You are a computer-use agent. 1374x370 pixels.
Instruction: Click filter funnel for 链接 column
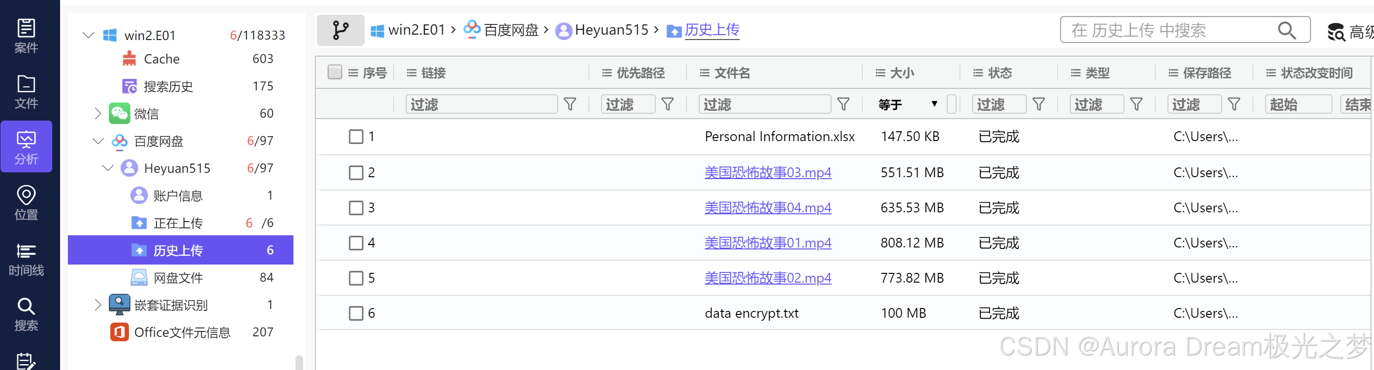tap(570, 104)
